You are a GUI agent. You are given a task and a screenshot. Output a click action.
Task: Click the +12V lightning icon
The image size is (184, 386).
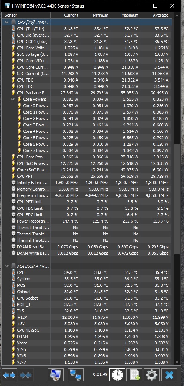[x=13, y=317]
